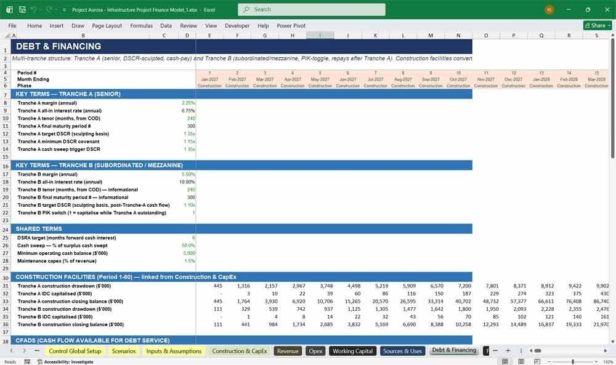Click zoom in plus button
Screen dimensions: 616x365
coord(597,361)
